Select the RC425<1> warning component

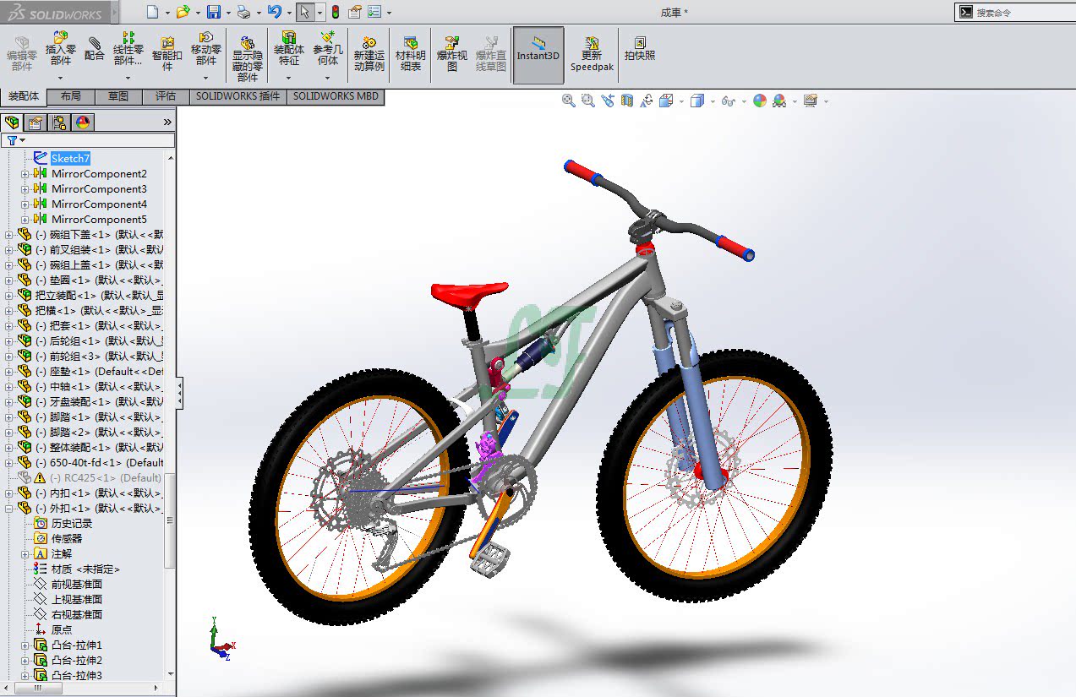pos(106,478)
